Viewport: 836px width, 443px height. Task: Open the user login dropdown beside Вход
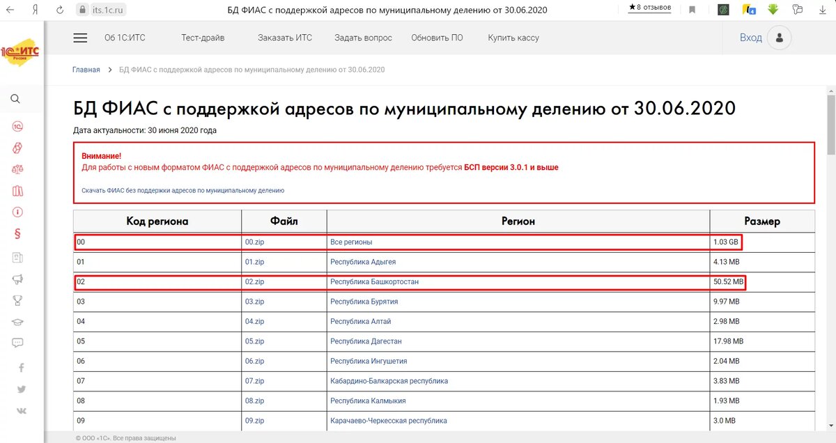[x=778, y=38]
